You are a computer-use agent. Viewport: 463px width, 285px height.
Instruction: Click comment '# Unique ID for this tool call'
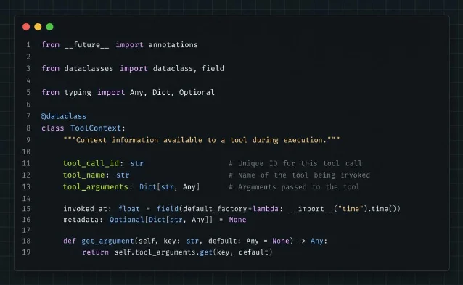coord(295,163)
